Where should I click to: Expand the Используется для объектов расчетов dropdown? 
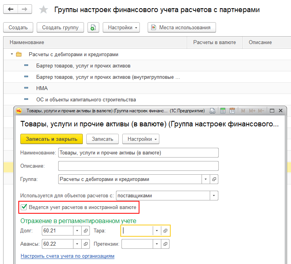coord(214,196)
